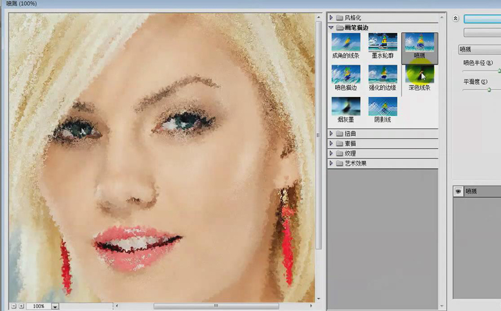
Task: Select the 喷溅 filter thumbnail
Action: coord(419,43)
